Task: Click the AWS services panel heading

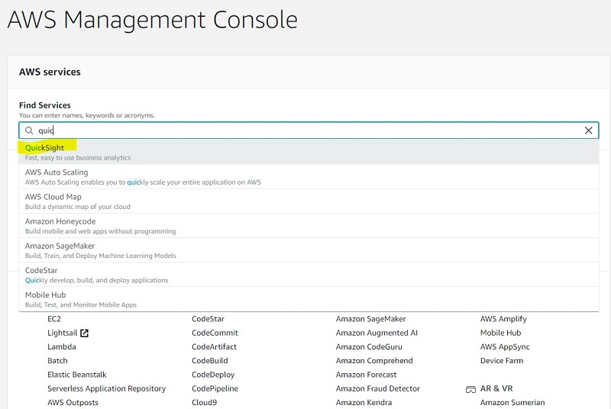Action: (50, 72)
